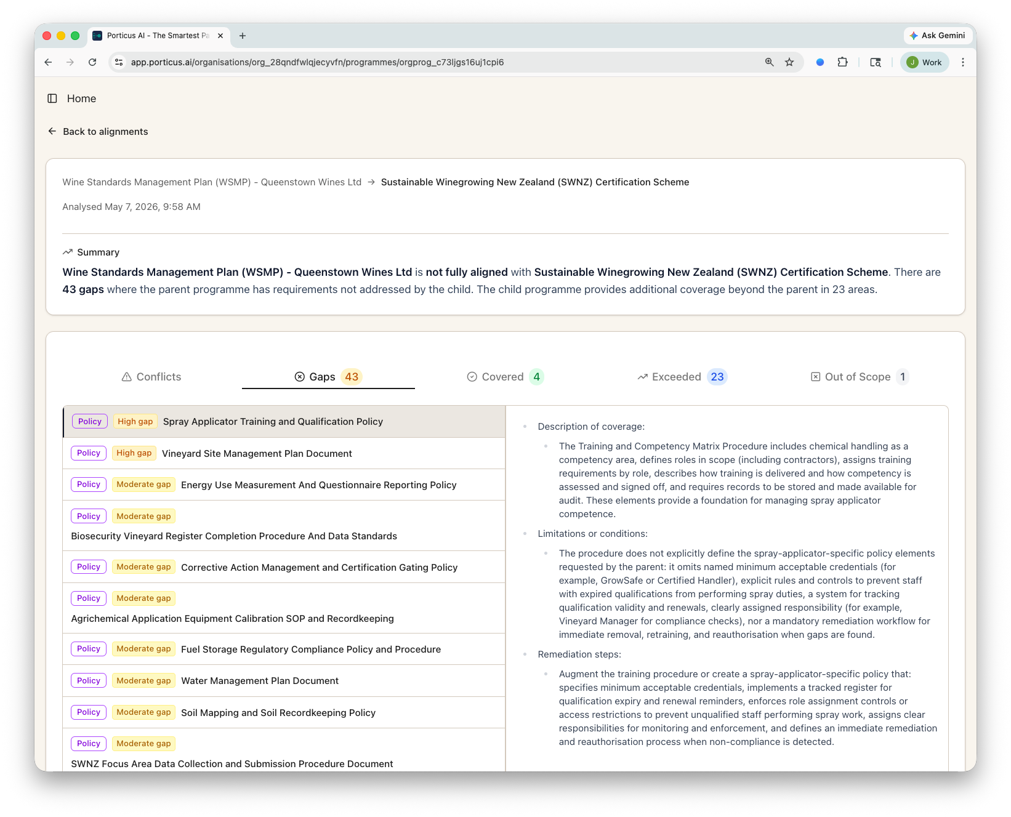1011x817 pixels.
Task: Select Vineyard Site Management Plan Document row
Action: tap(284, 454)
